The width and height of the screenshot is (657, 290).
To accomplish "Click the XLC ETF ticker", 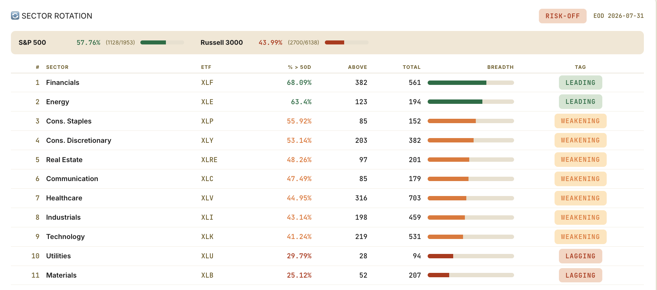I will click(x=207, y=179).
